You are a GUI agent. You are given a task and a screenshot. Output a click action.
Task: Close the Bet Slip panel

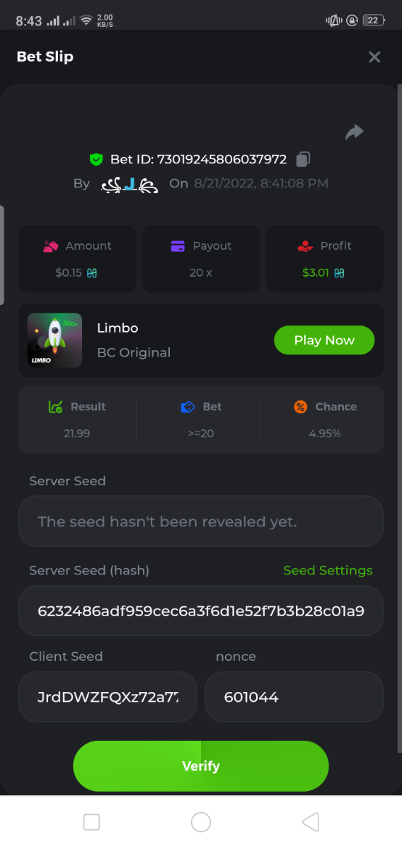click(374, 57)
